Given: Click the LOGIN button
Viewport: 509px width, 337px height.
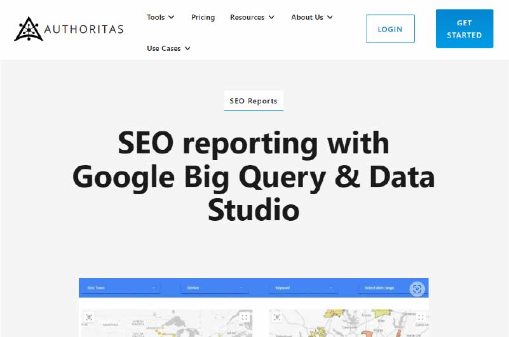Looking at the screenshot, I should 390,29.
